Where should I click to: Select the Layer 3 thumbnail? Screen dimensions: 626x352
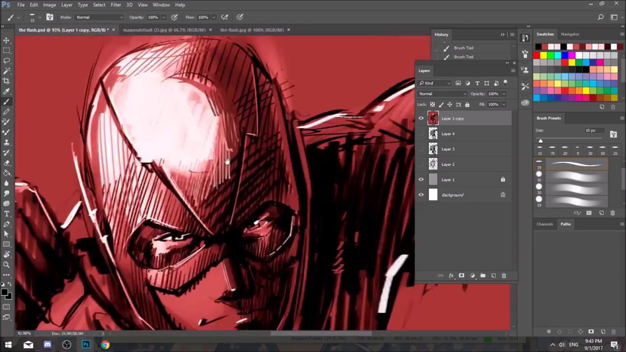coord(433,149)
